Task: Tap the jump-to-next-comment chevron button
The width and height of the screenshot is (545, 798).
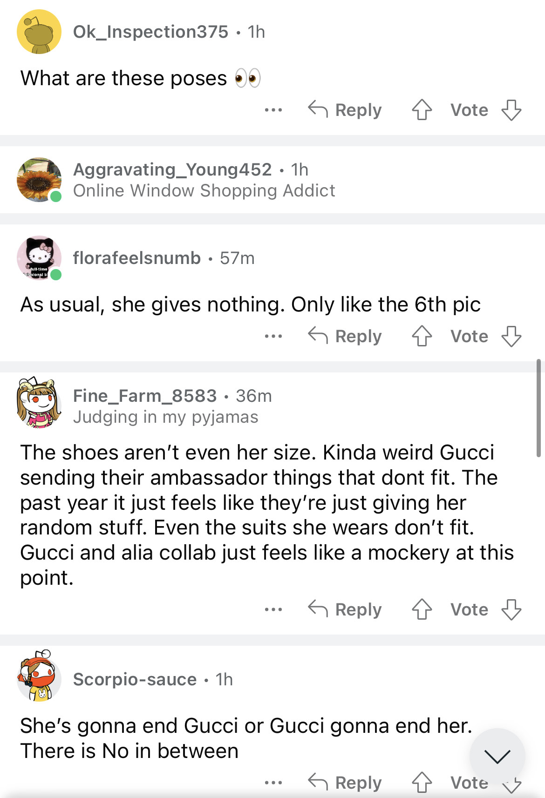Action: (x=497, y=756)
